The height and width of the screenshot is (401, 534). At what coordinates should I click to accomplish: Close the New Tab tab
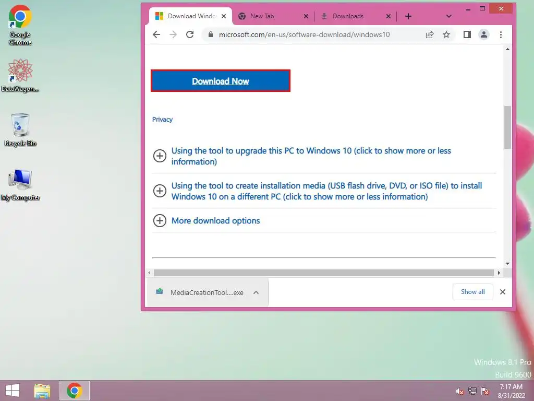point(306,16)
